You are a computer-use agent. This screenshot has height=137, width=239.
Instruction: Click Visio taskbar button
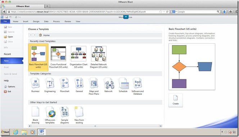[x=41, y=132]
